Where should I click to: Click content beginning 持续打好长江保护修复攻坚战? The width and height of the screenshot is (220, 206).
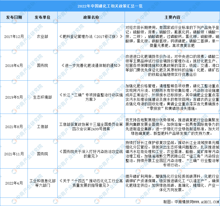[x=172, y=154]
